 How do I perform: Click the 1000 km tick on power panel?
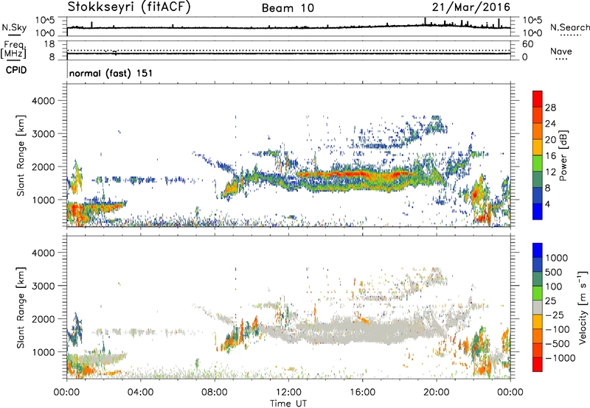coord(44,200)
